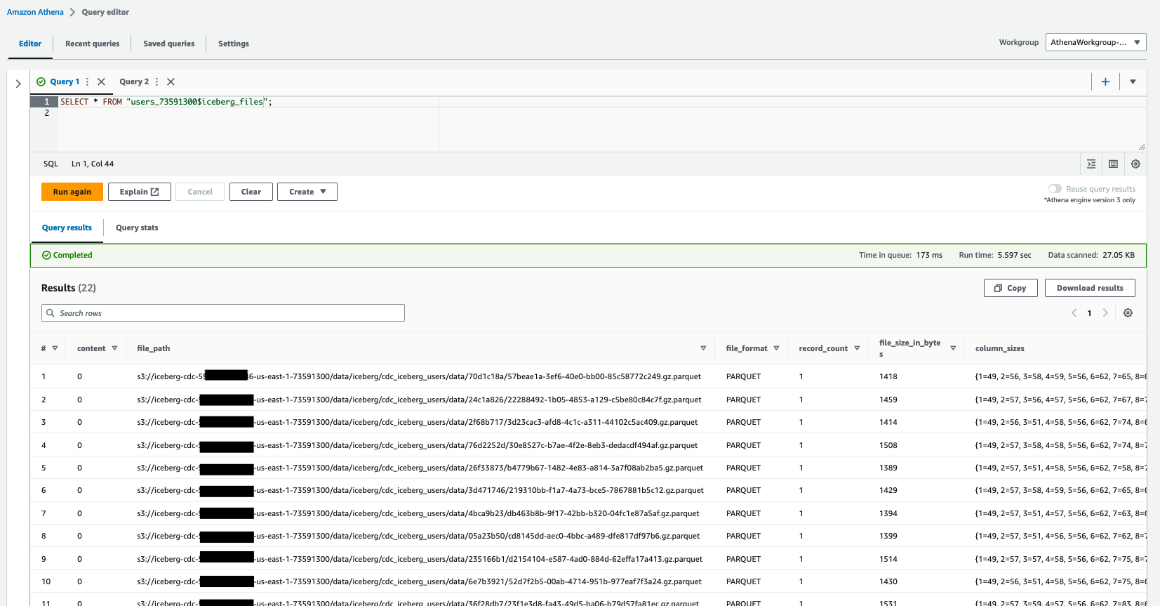Image resolution: width=1160 pixels, height=606 pixels.
Task: Click file path ending 04fc1e87a5af.gz.parquet
Action: (x=418, y=513)
